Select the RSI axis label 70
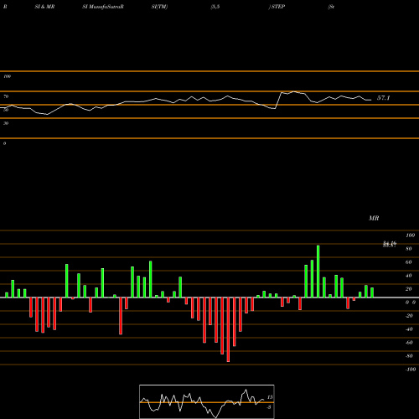The image size is (419, 419). 6,96
